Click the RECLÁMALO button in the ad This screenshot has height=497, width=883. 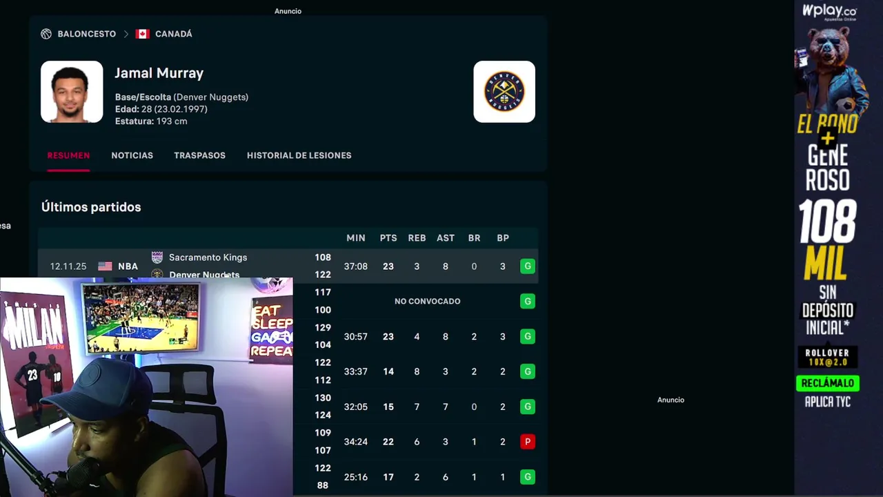827,383
